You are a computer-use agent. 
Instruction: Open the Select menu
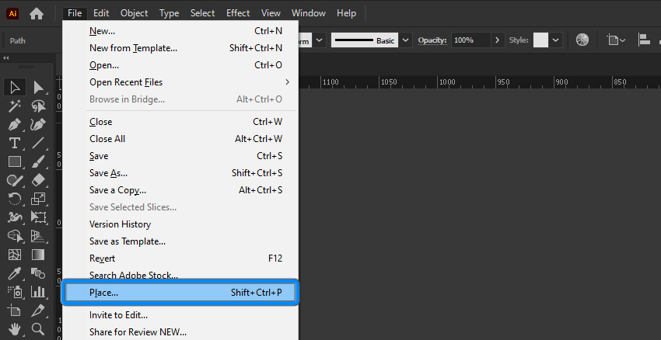(202, 13)
